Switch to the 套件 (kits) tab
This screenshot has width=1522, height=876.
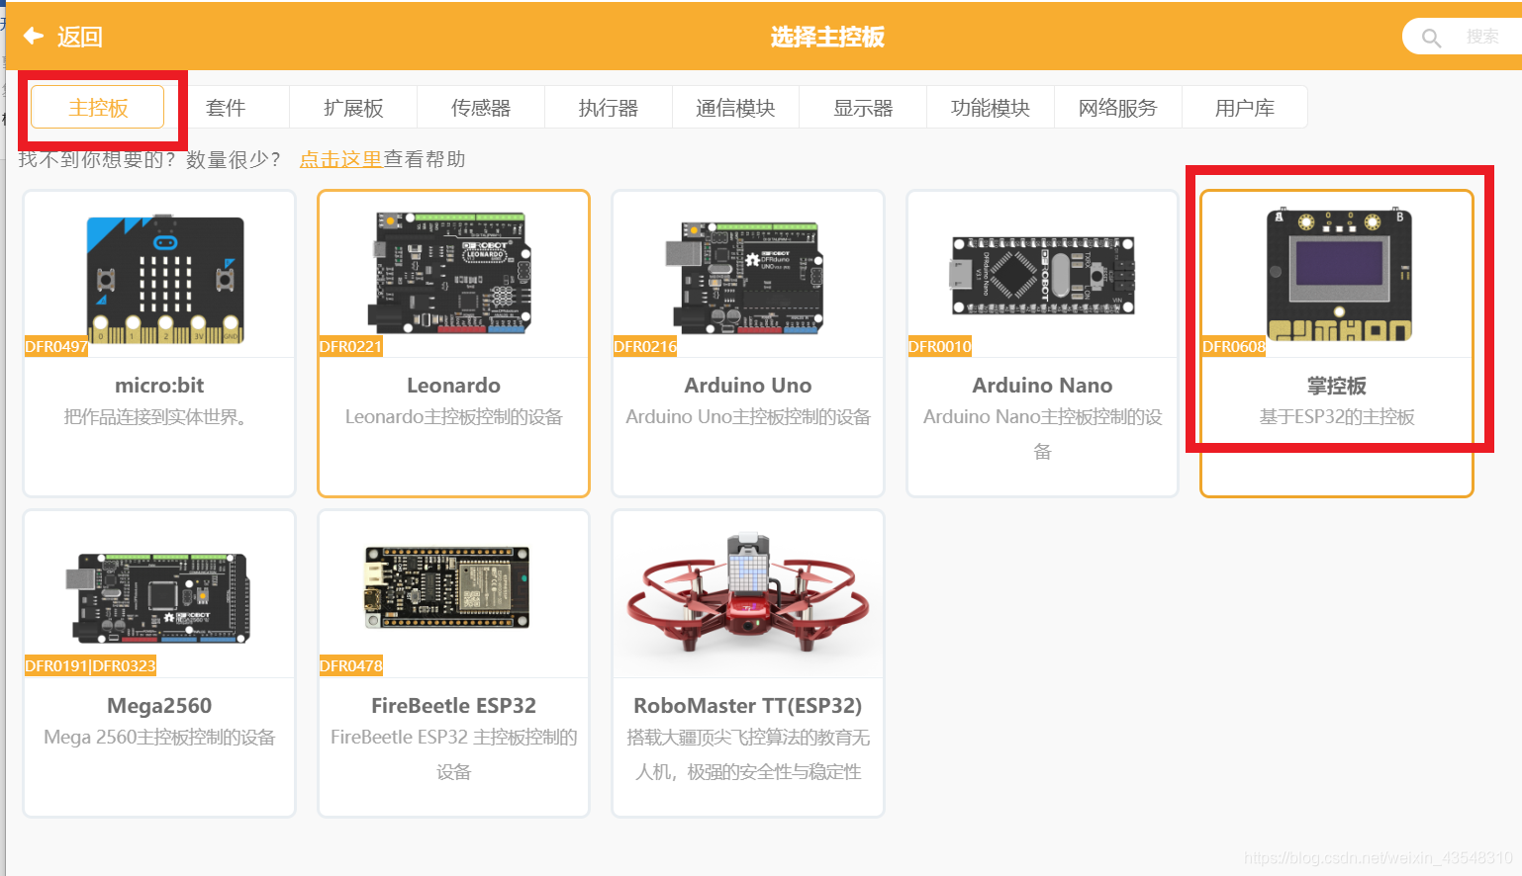coord(225,107)
